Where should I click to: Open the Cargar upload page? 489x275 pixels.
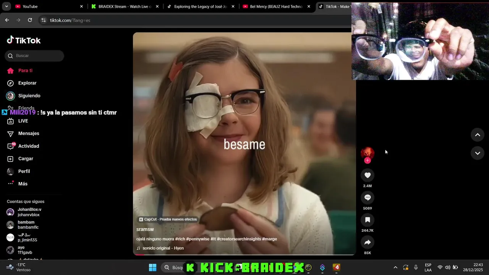[x=26, y=159]
